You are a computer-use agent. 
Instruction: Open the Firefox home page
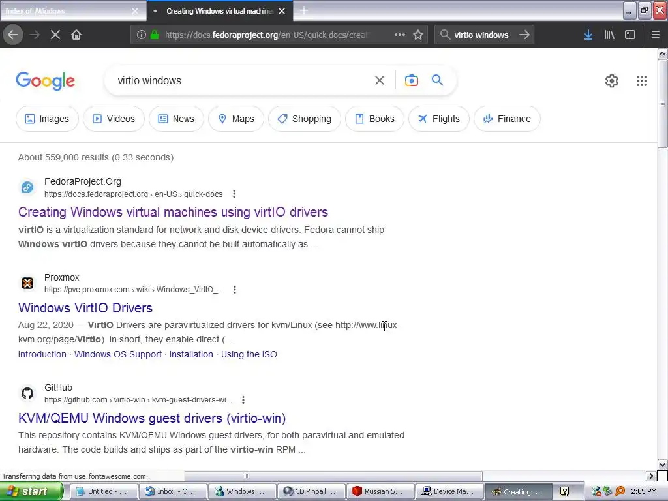pyautogui.click(x=76, y=35)
